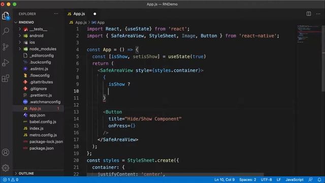Open the Explorer view in activity bar
This screenshot has height=183, width=325.
(x=6, y=16)
